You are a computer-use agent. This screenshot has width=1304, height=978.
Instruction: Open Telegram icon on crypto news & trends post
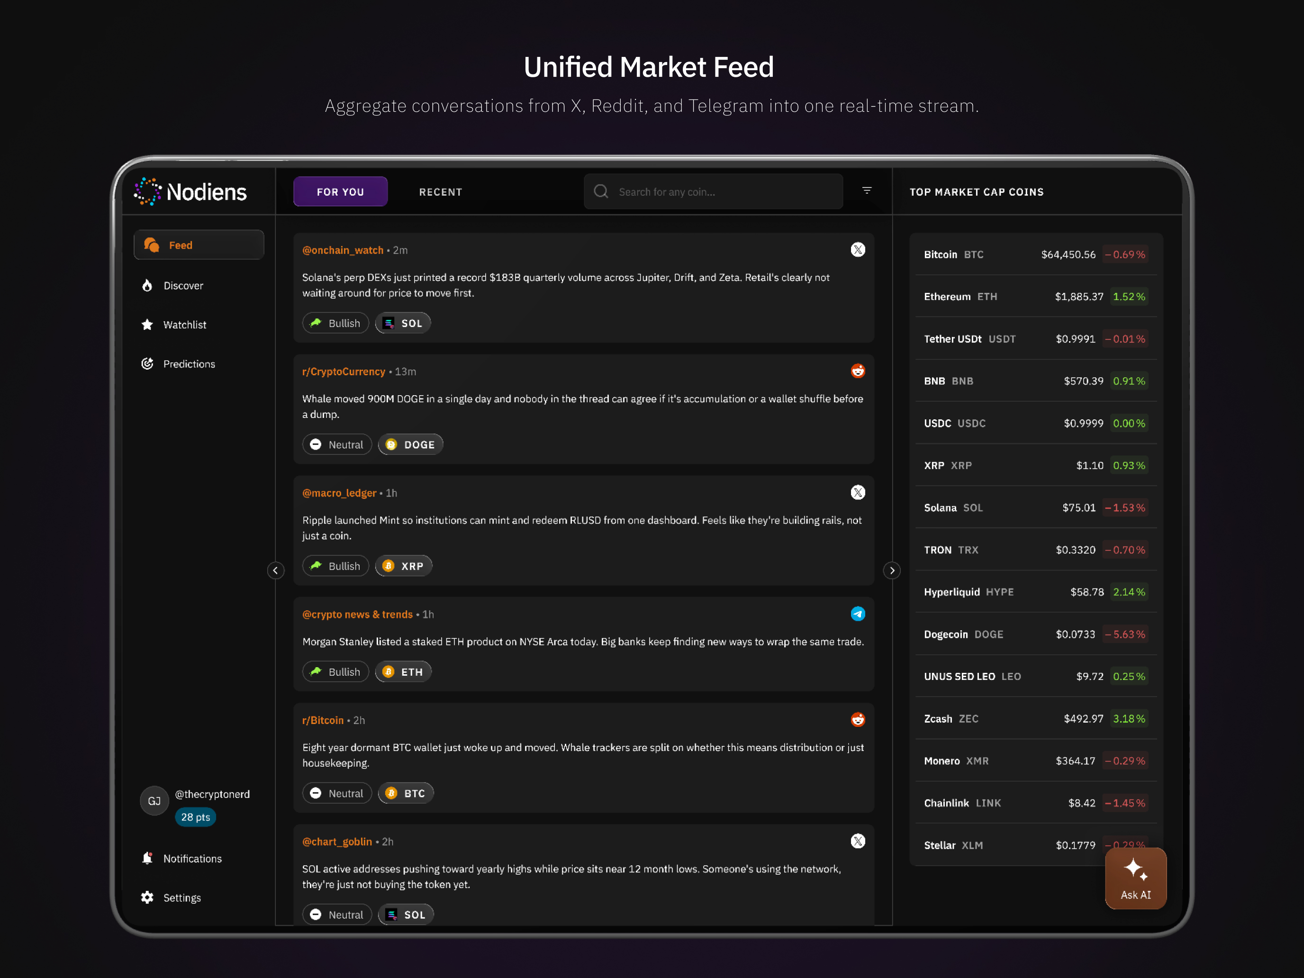pyautogui.click(x=858, y=614)
